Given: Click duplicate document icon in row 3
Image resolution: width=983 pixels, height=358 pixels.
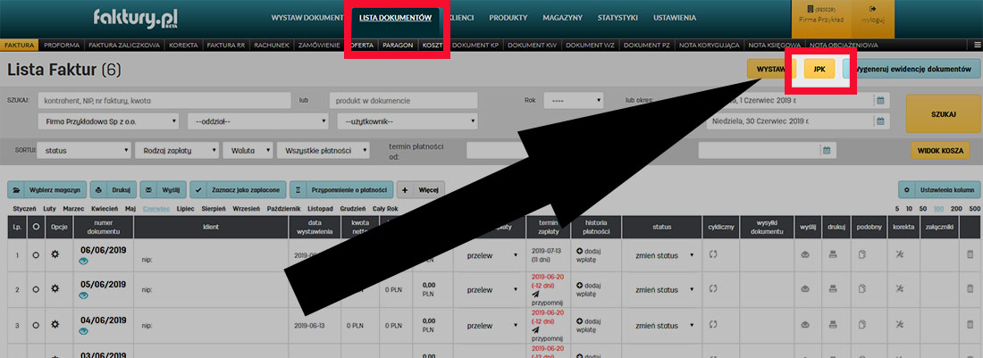Looking at the screenshot, I should [862, 326].
